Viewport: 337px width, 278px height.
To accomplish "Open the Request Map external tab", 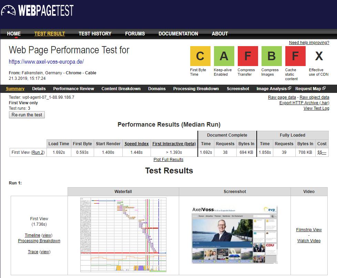I will tap(310, 89).
